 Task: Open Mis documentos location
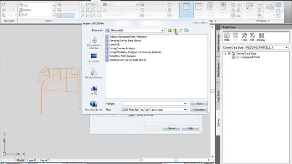pyautogui.click(x=94, y=74)
